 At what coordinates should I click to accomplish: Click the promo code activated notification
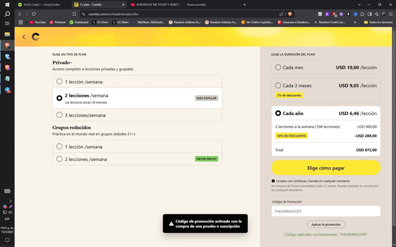(205, 224)
